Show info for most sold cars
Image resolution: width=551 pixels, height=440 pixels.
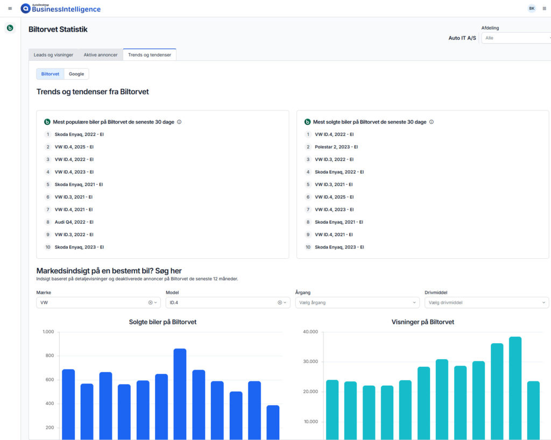click(x=432, y=122)
